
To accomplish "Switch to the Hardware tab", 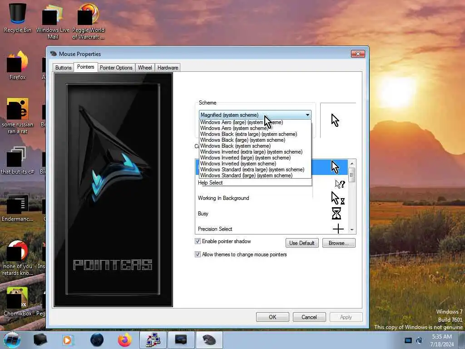I will click(x=168, y=68).
